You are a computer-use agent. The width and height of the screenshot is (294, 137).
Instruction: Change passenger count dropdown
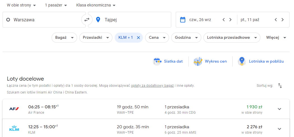pyautogui.click(x=56, y=5)
